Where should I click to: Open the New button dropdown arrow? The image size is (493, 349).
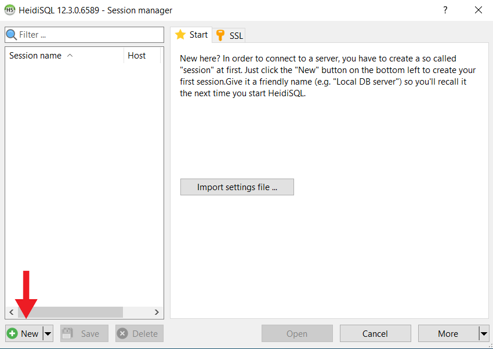48,333
